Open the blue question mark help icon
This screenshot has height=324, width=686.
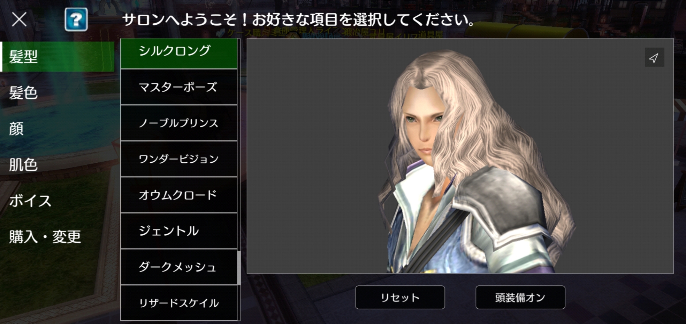pos(76,19)
